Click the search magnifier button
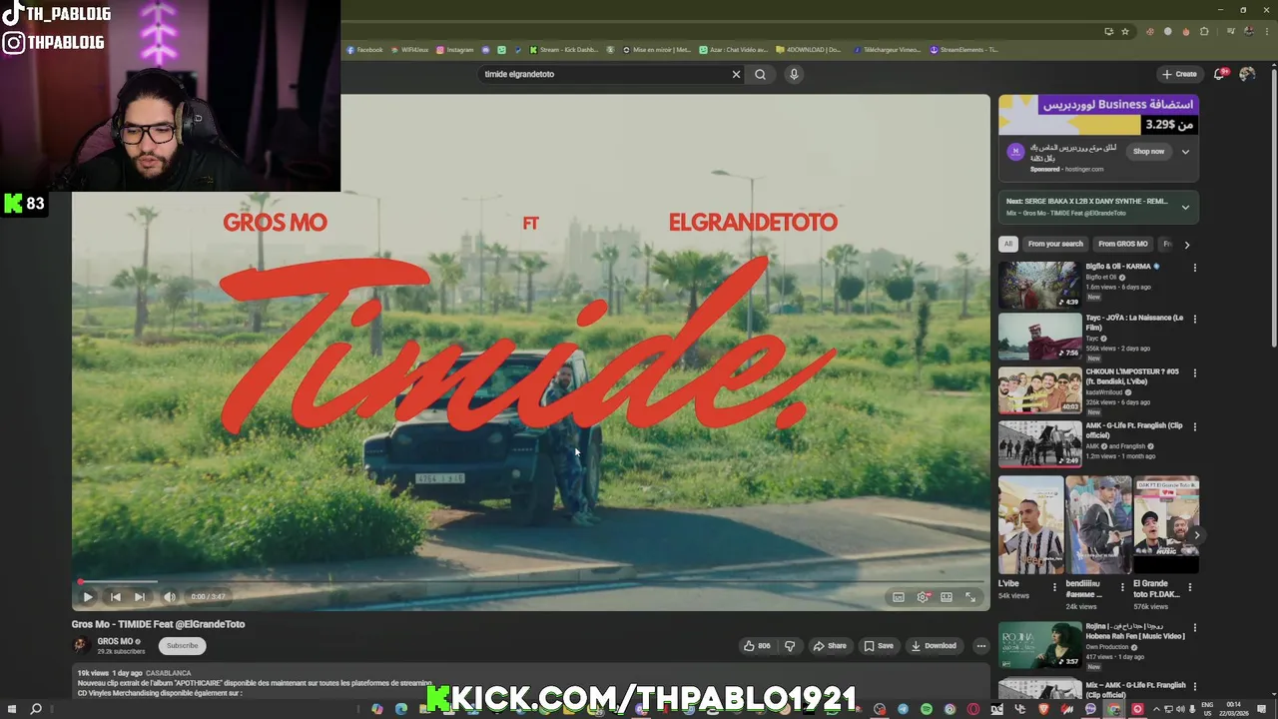 tap(761, 74)
